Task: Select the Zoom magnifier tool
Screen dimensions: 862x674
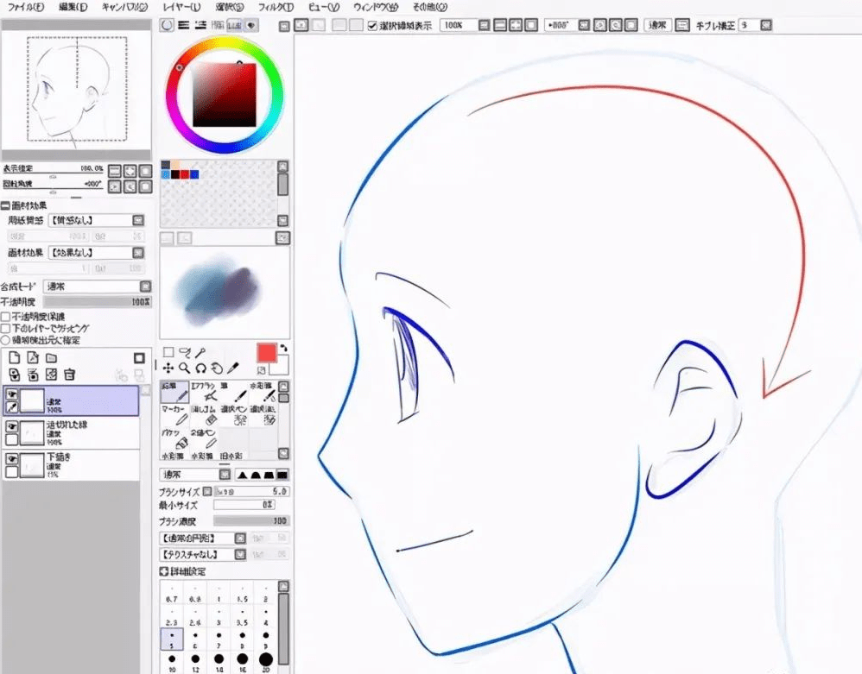Action: (184, 368)
